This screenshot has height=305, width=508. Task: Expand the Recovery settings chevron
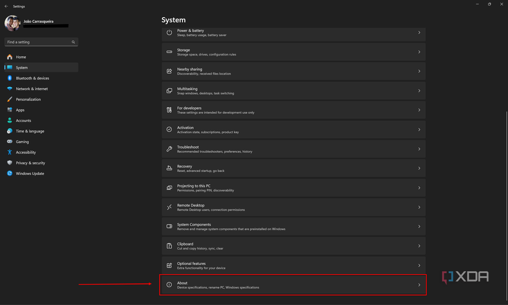419,168
